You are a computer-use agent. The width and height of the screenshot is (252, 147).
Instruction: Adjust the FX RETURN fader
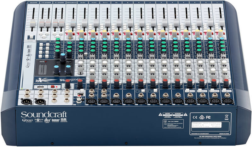73,24
